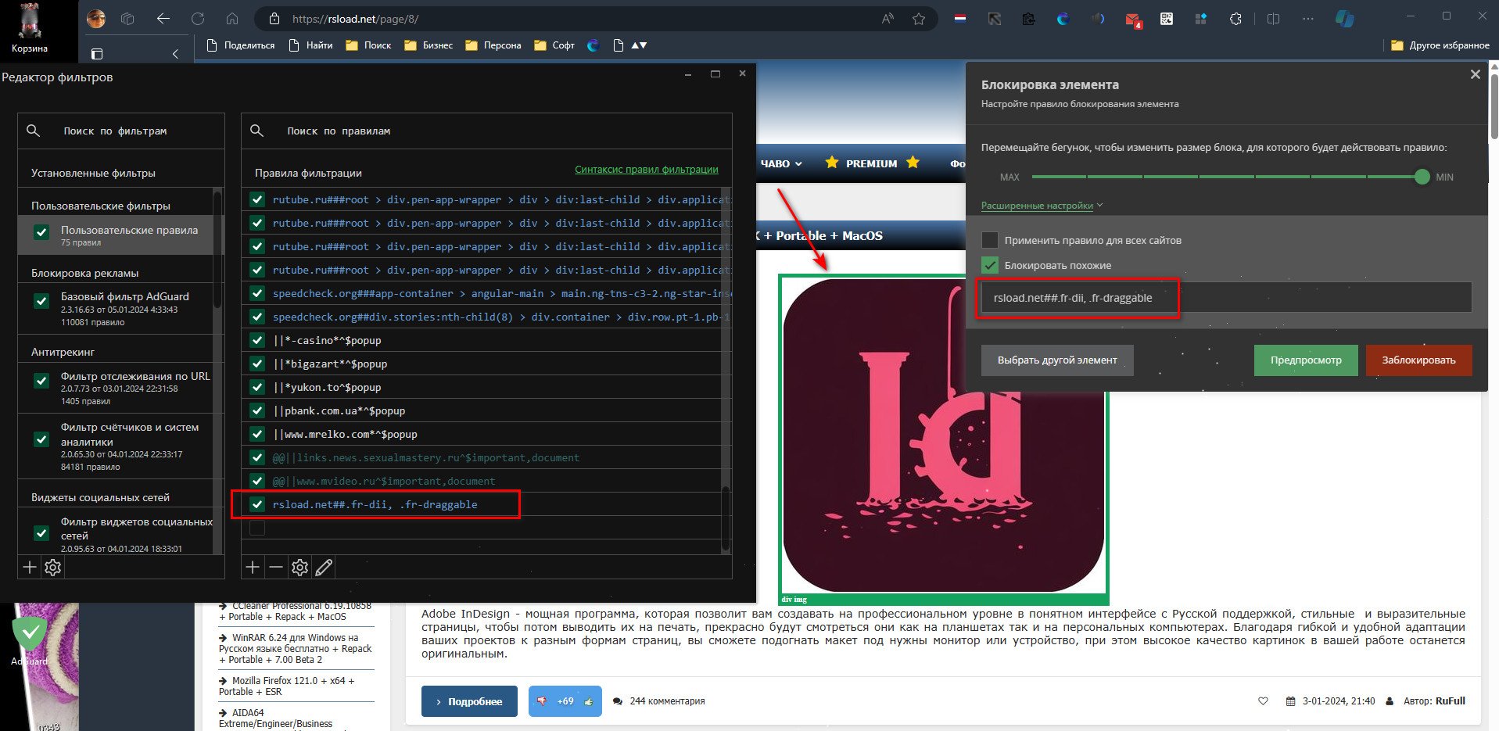Viewport: 1499px width, 731px height.
Task: Go to the browser home page
Action: click(x=232, y=19)
